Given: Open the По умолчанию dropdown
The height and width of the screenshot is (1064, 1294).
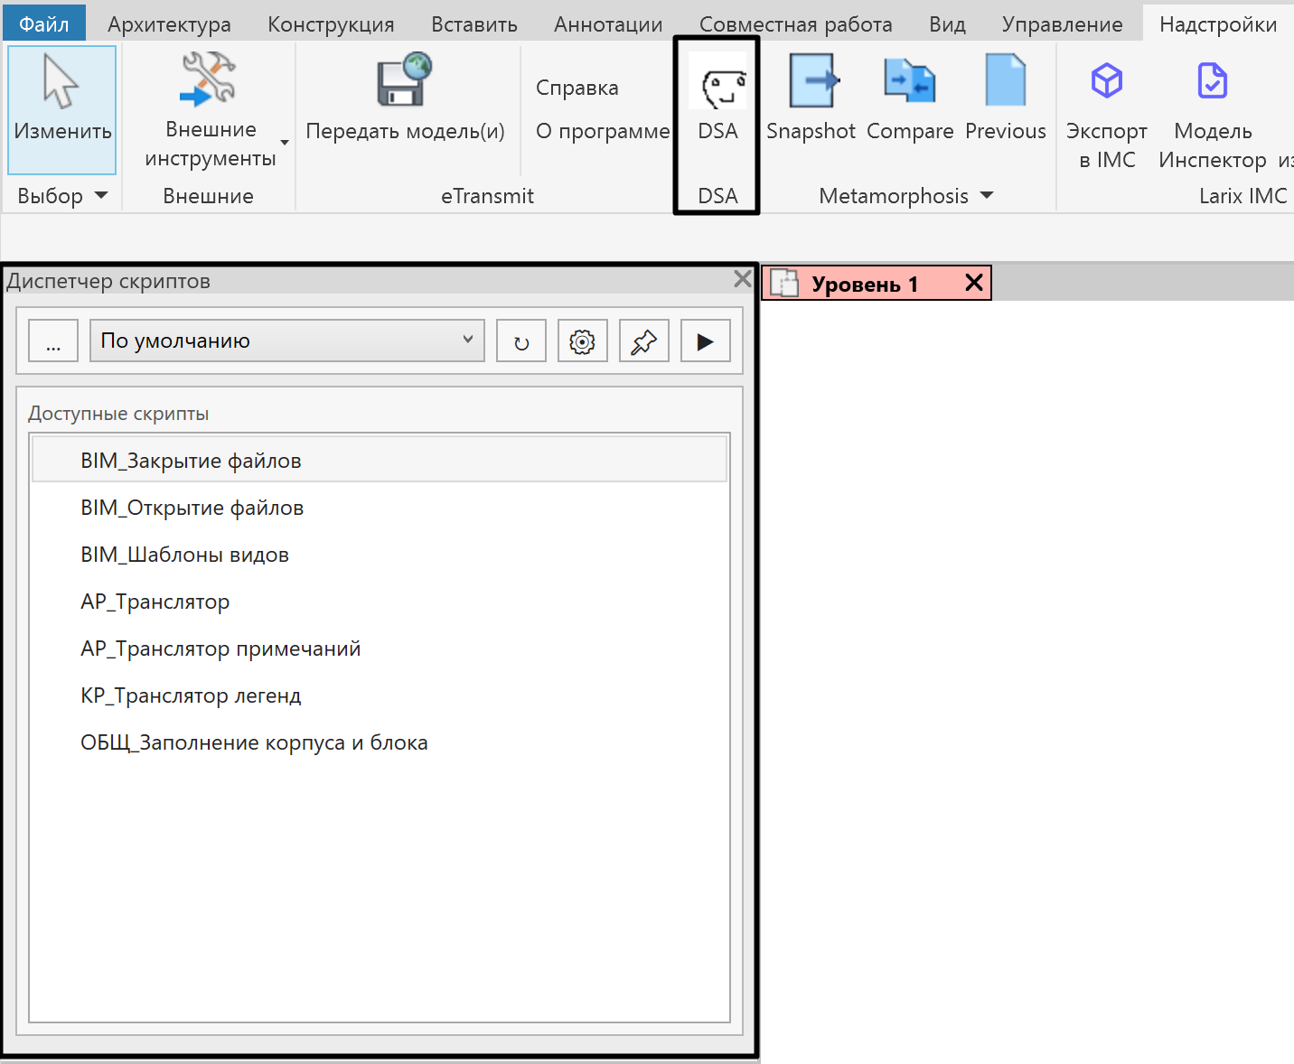Looking at the screenshot, I should coord(287,341).
